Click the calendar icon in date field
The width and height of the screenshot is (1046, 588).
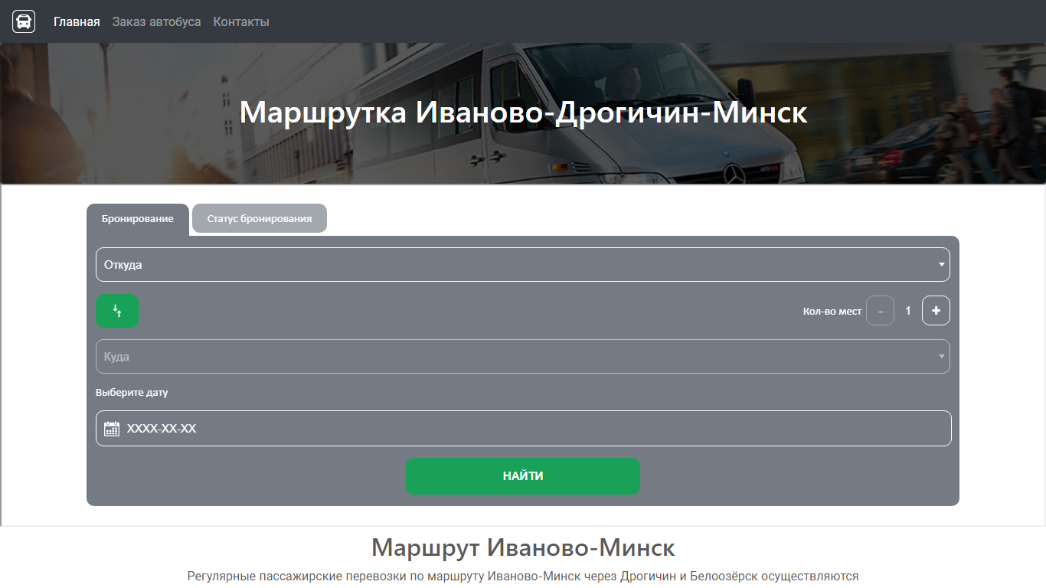point(112,429)
